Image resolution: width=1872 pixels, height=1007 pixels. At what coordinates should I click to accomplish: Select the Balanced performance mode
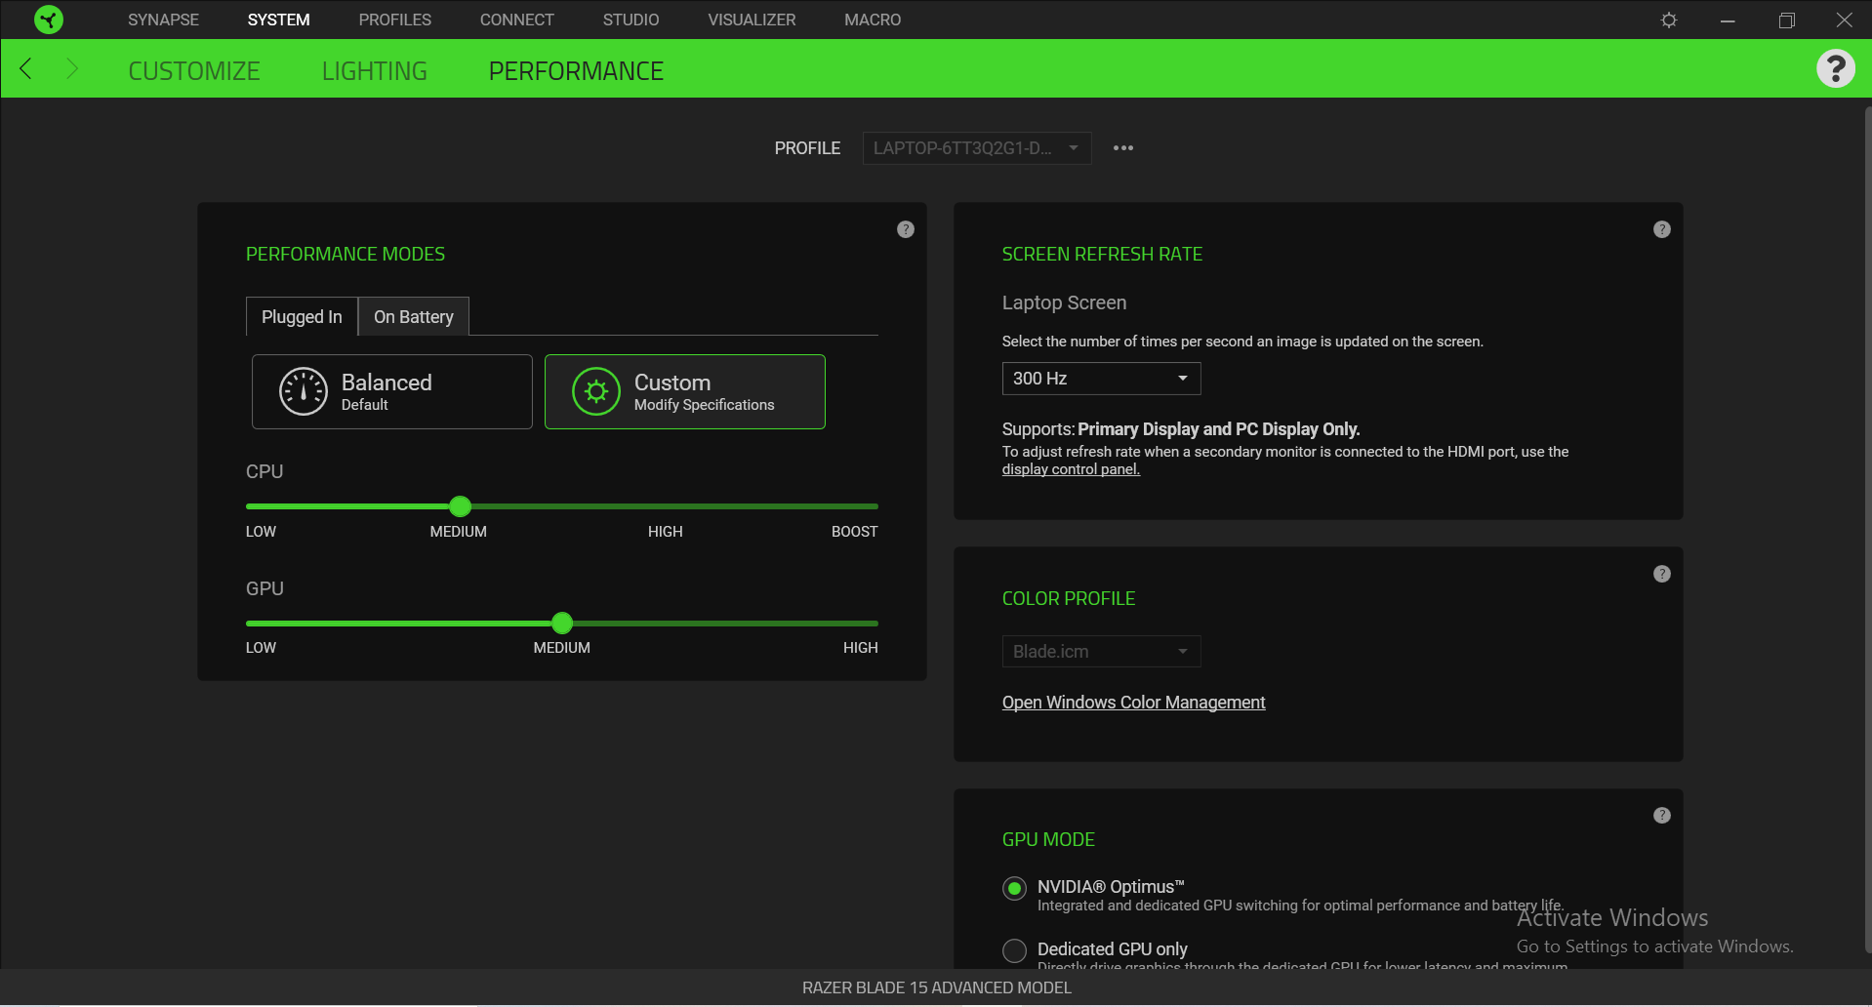392,391
